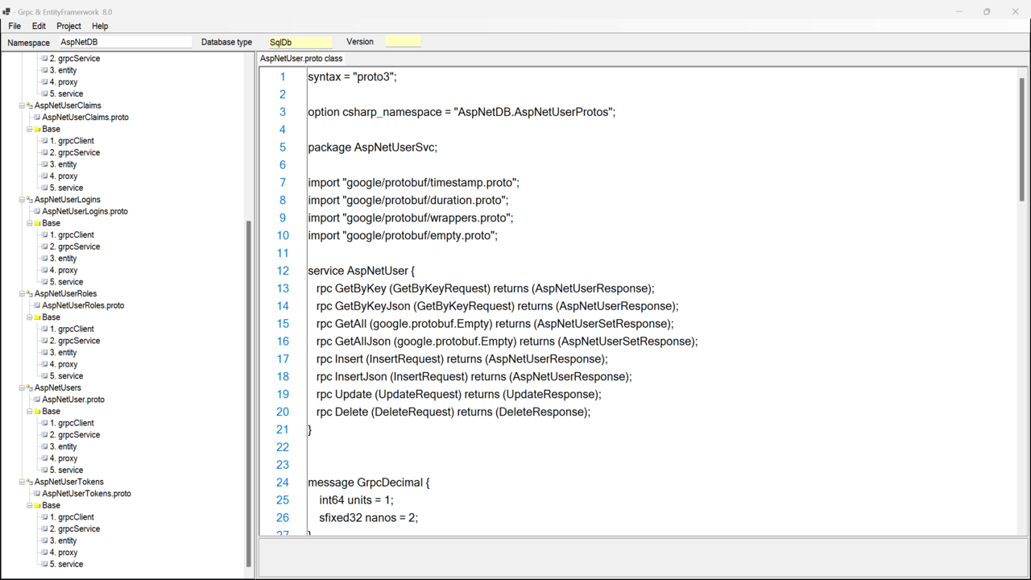Collapse the Base folder under AspNetUserClaims
1031x580 pixels.
point(30,129)
